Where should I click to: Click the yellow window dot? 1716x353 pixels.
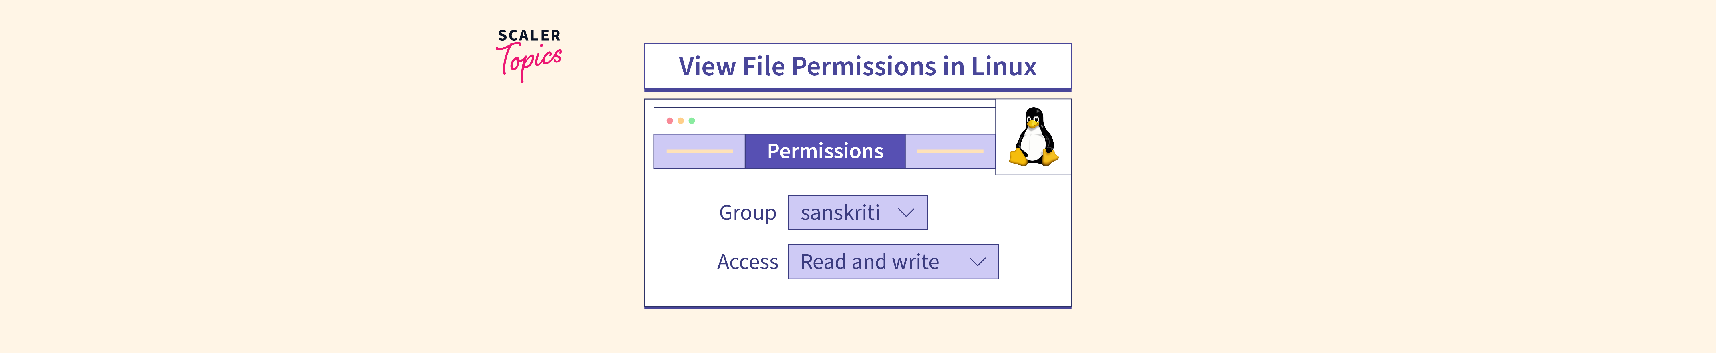coord(681,120)
